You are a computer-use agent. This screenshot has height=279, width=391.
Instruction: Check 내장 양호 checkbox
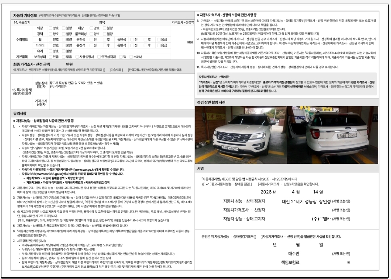pyautogui.click(x=91, y=28)
